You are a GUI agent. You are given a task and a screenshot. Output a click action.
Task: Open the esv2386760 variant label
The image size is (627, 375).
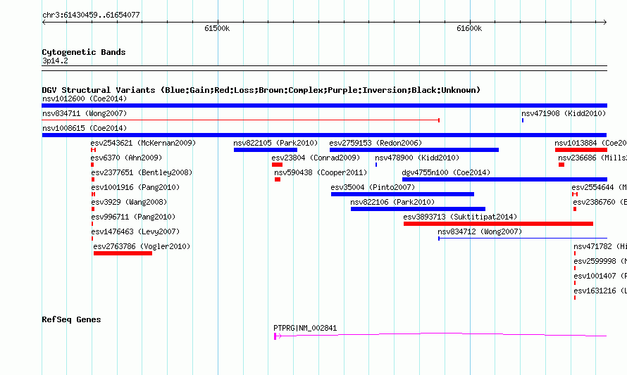click(600, 202)
